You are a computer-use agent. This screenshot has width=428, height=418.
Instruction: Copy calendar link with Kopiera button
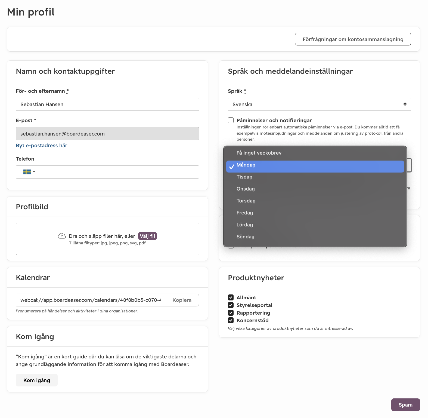(x=182, y=300)
